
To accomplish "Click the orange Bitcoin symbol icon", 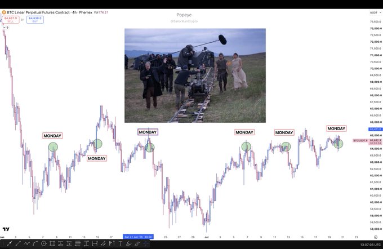I will (4, 12).
